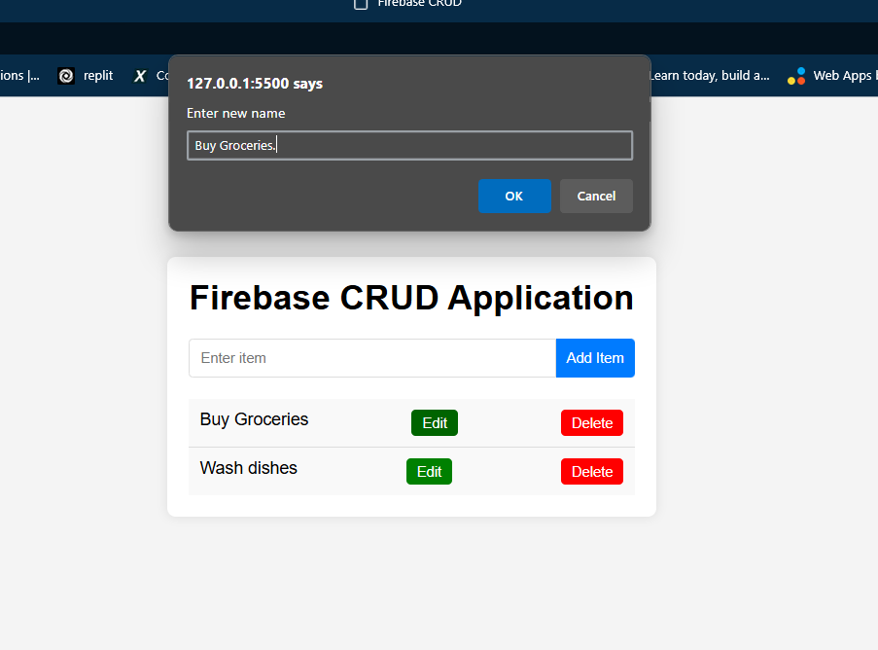This screenshot has height=650, width=878.
Task: Edit the Wash dishes item
Action: click(x=429, y=472)
